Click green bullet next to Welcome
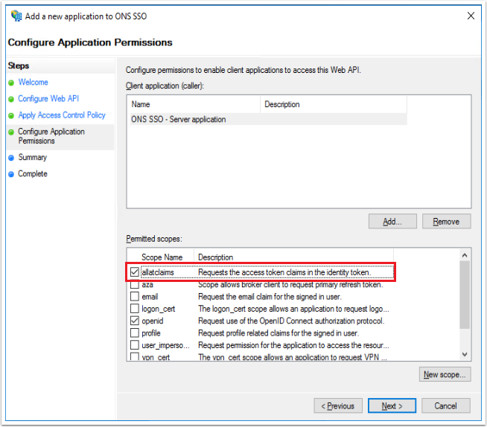487x427 pixels. [11, 83]
